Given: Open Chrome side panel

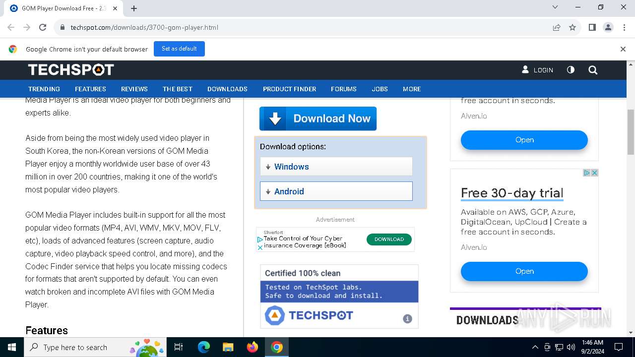Looking at the screenshot, I should [592, 27].
